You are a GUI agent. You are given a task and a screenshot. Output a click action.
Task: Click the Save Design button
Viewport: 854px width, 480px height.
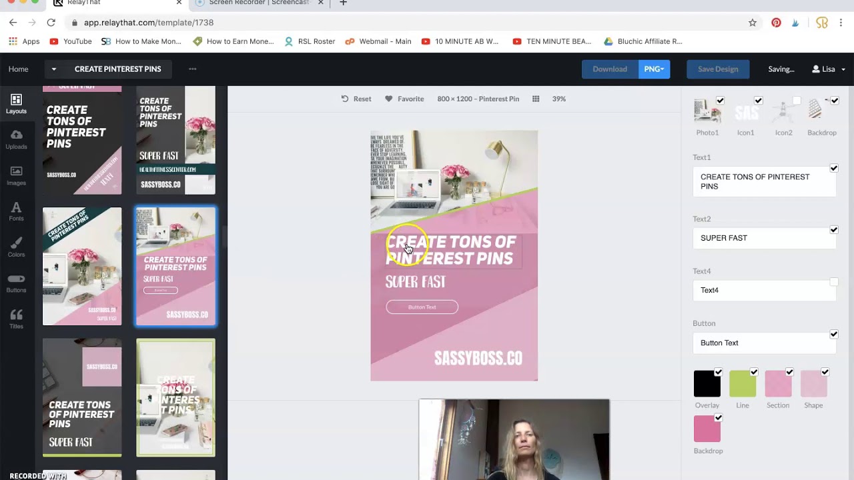click(718, 69)
